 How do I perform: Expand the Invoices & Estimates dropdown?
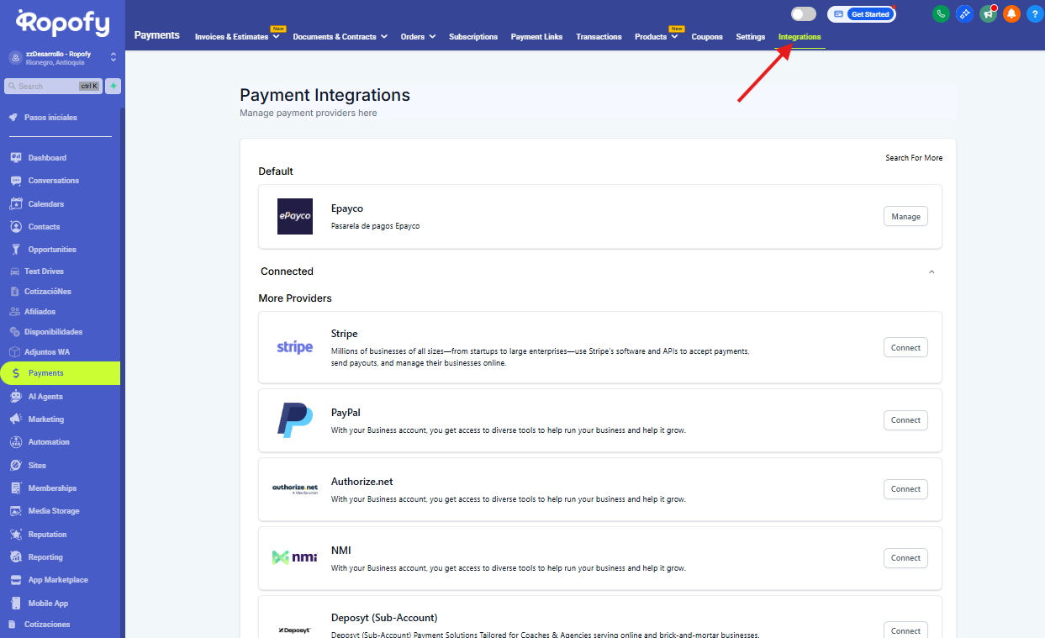tap(236, 37)
